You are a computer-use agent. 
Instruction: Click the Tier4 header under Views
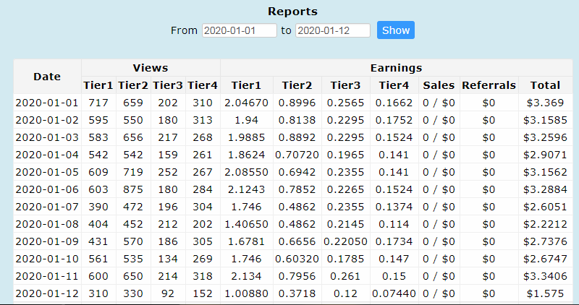point(203,85)
